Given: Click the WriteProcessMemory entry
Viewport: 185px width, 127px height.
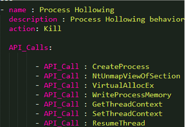Looking at the screenshot, I should tap(132, 95).
